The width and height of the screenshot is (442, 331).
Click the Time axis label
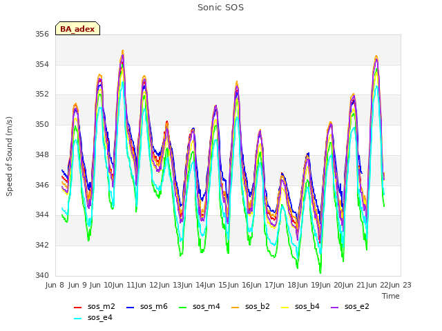(391, 296)
